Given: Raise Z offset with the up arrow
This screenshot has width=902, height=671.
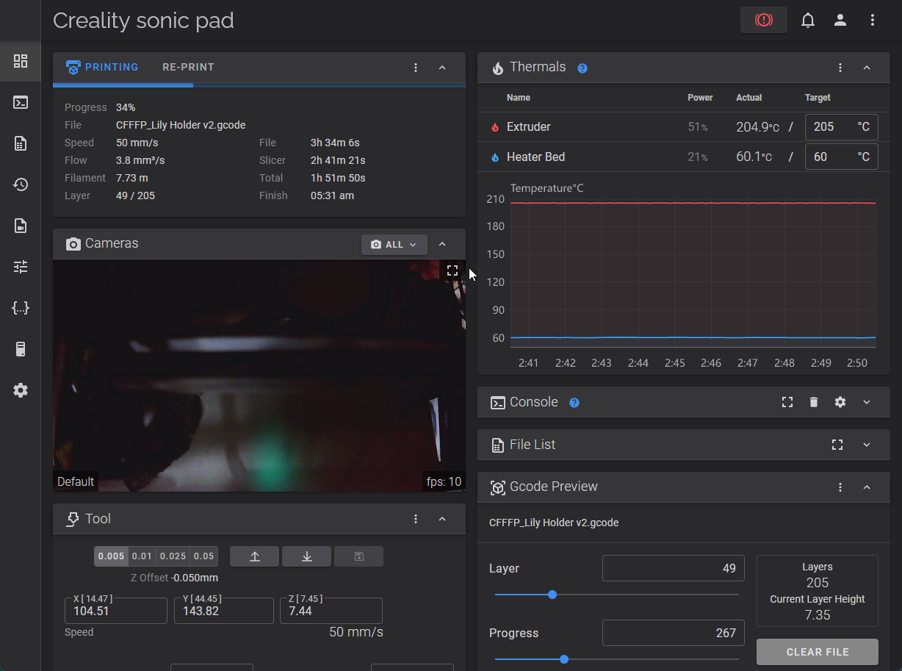Looking at the screenshot, I should pos(255,556).
